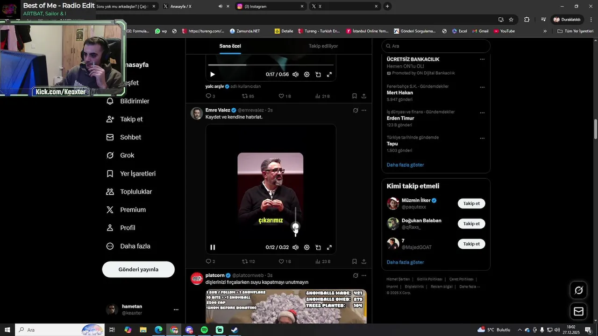Repost the post with 85 reposts
Image resolution: width=598 pixels, height=336 pixels.
pyautogui.click(x=248, y=96)
